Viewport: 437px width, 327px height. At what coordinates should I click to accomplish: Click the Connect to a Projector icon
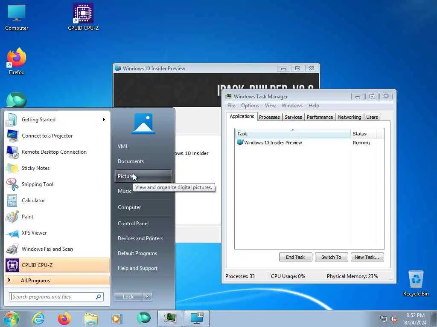[x=12, y=136]
